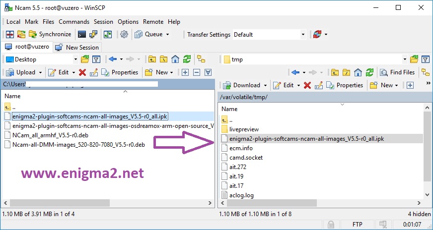The height and width of the screenshot is (230, 433).
Task: Click the Queue button
Action: point(148,35)
